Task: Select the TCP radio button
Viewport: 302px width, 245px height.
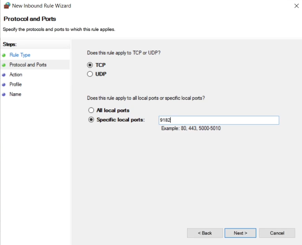Action: click(x=90, y=65)
